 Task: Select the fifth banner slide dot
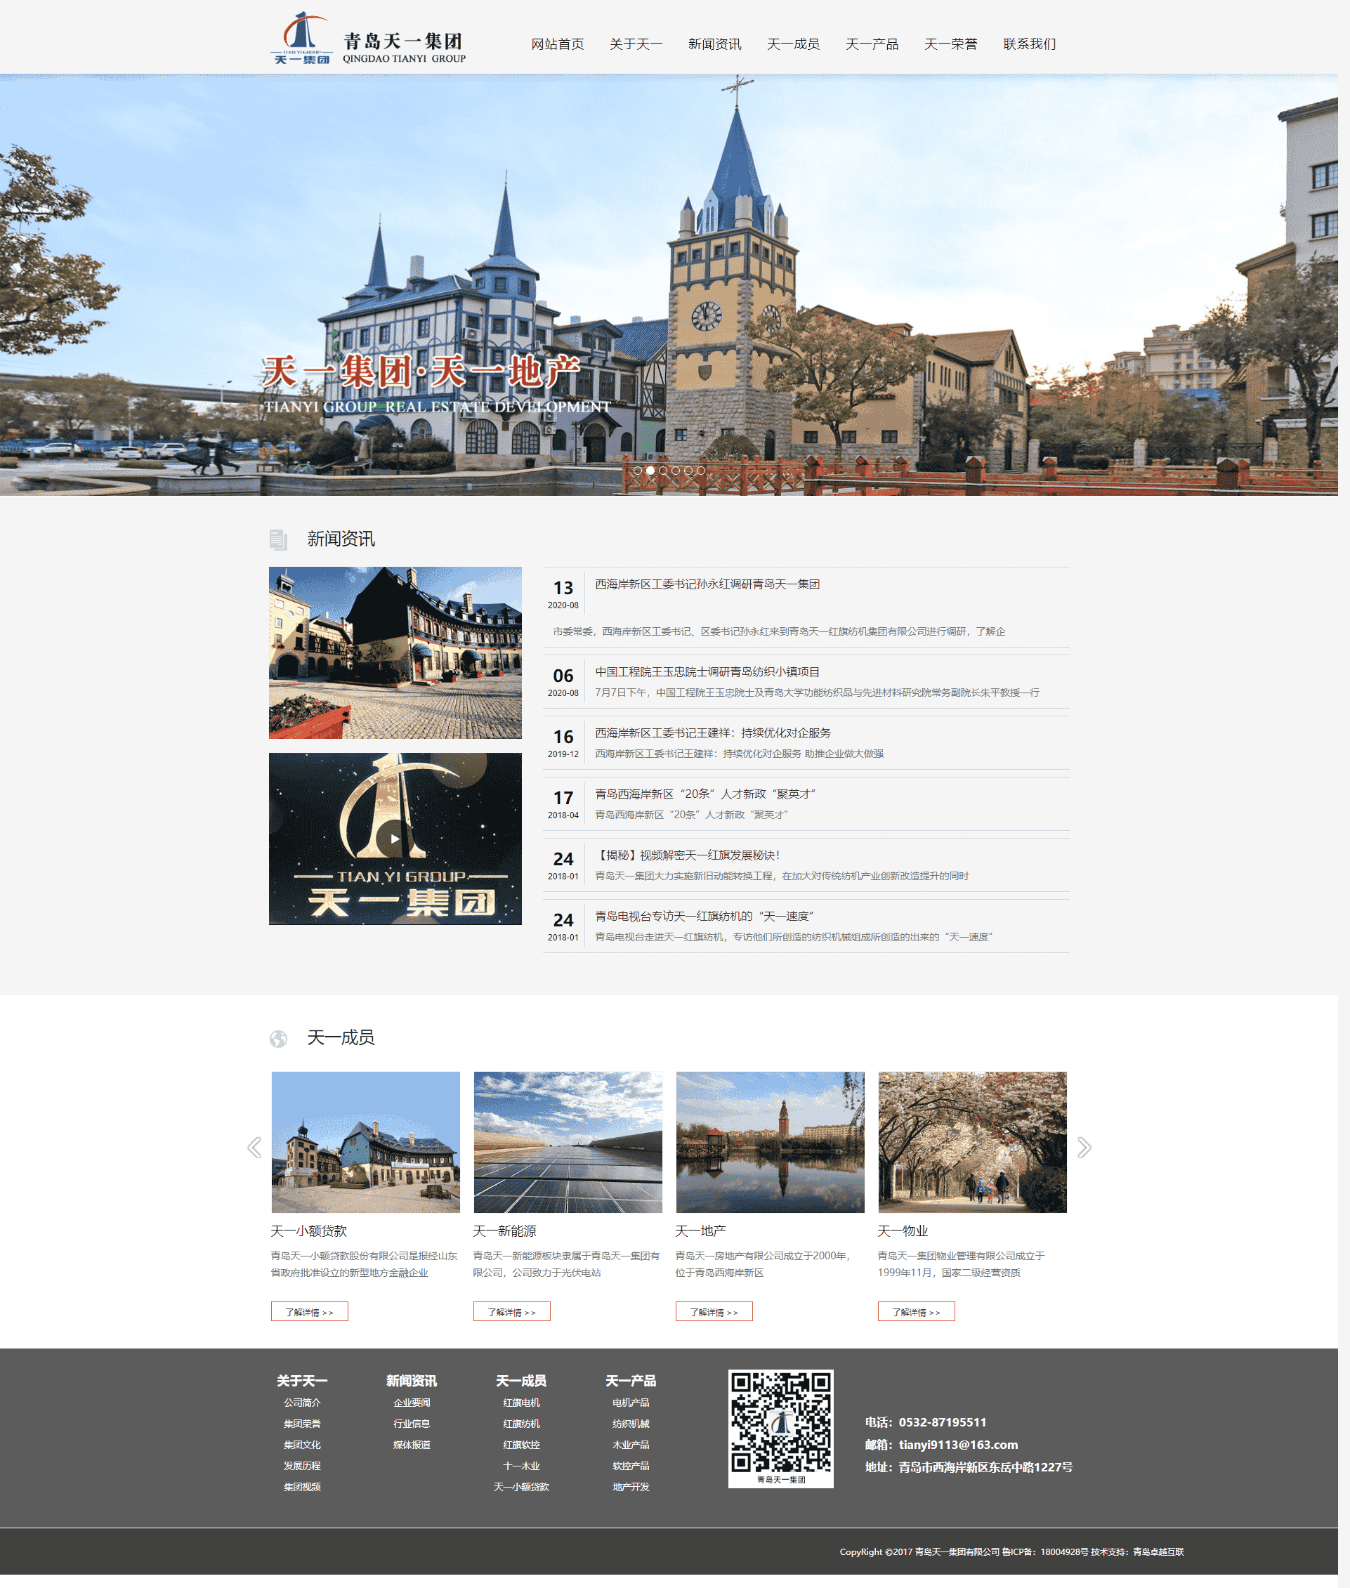[x=688, y=471]
